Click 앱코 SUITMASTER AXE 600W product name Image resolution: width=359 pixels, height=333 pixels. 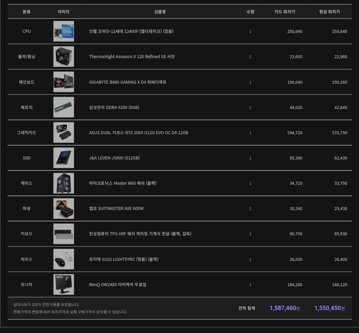[x=116, y=208]
